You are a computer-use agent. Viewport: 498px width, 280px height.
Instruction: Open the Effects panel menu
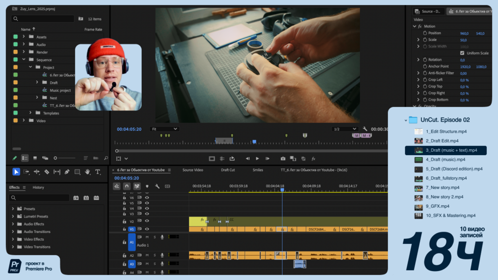click(24, 187)
